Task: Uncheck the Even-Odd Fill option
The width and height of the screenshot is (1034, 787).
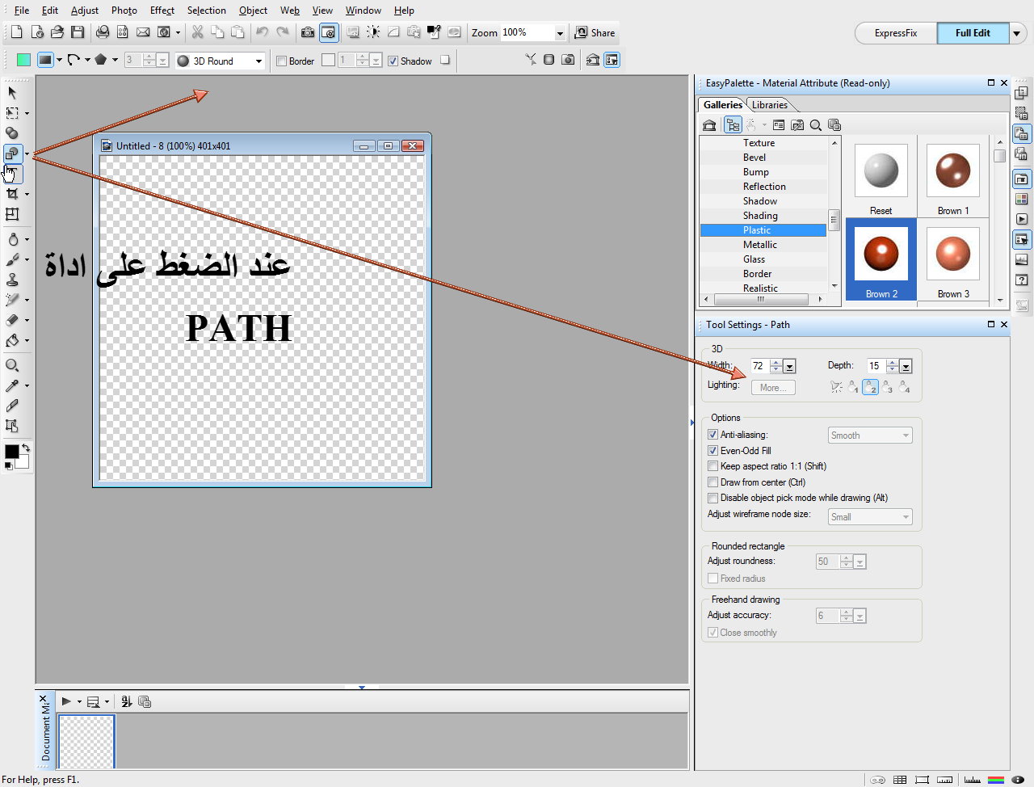Action: click(712, 451)
